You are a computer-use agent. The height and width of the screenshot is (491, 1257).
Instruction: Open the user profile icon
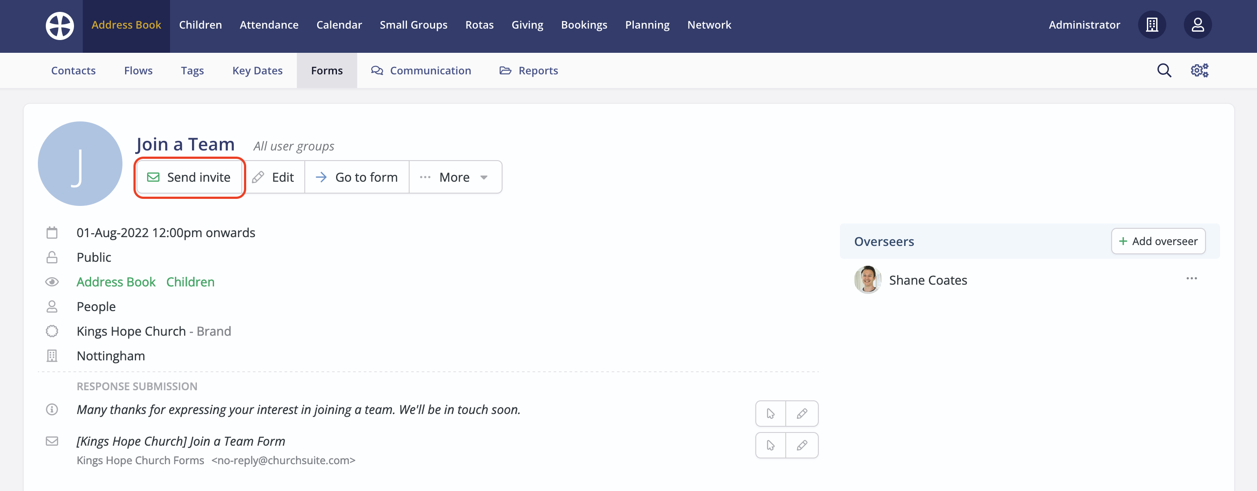click(1197, 25)
